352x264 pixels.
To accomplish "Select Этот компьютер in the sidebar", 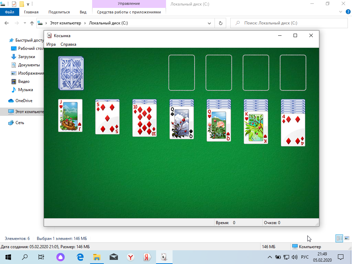I will click(x=26, y=112).
